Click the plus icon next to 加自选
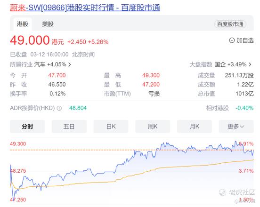Screen dimensions: 260x207 [x=232, y=40]
